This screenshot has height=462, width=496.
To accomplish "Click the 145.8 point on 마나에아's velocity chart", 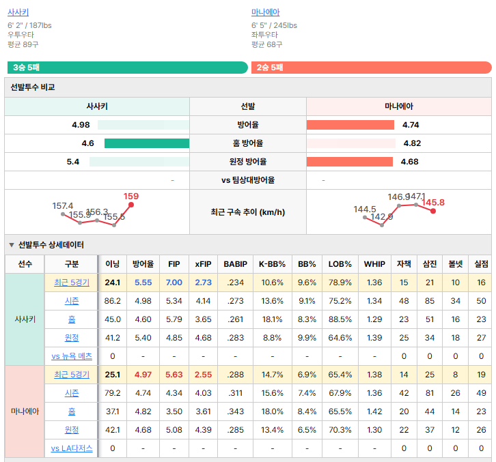I will 433,211.
